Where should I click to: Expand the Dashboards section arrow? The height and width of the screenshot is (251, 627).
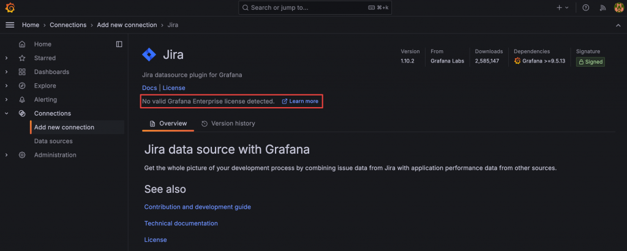pyautogui.click(x=6, y=72)
